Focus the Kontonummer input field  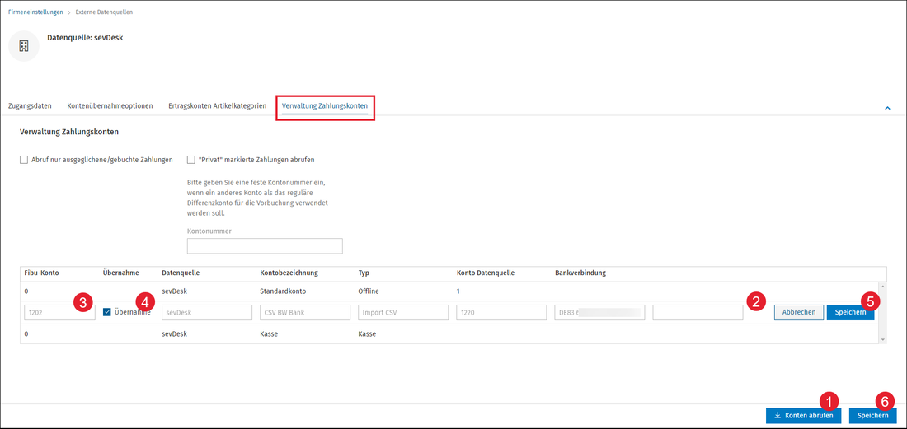tap(265, 246)
